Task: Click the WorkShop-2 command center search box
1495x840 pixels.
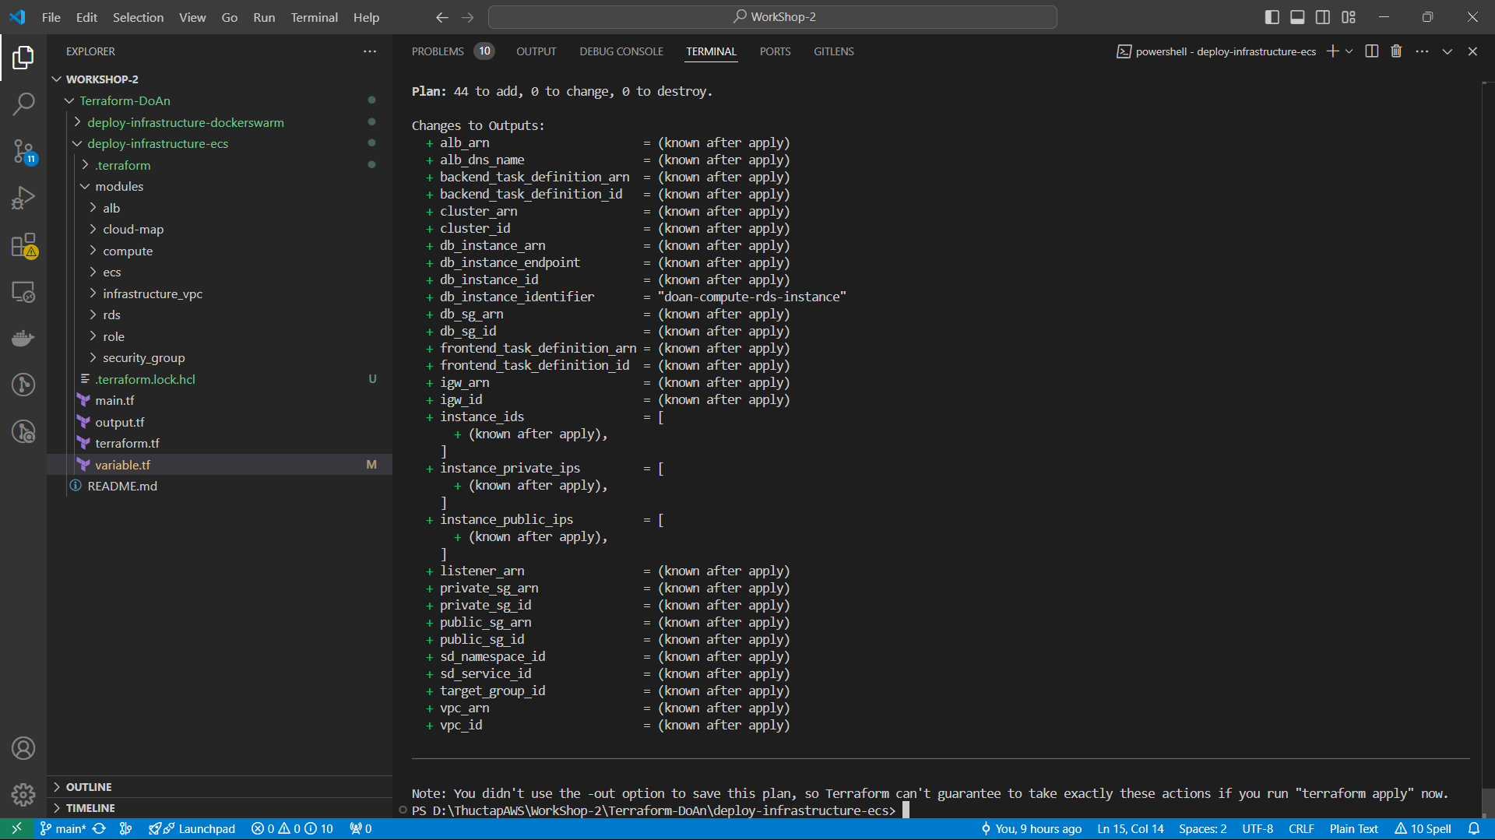Action: pos(772,17)
